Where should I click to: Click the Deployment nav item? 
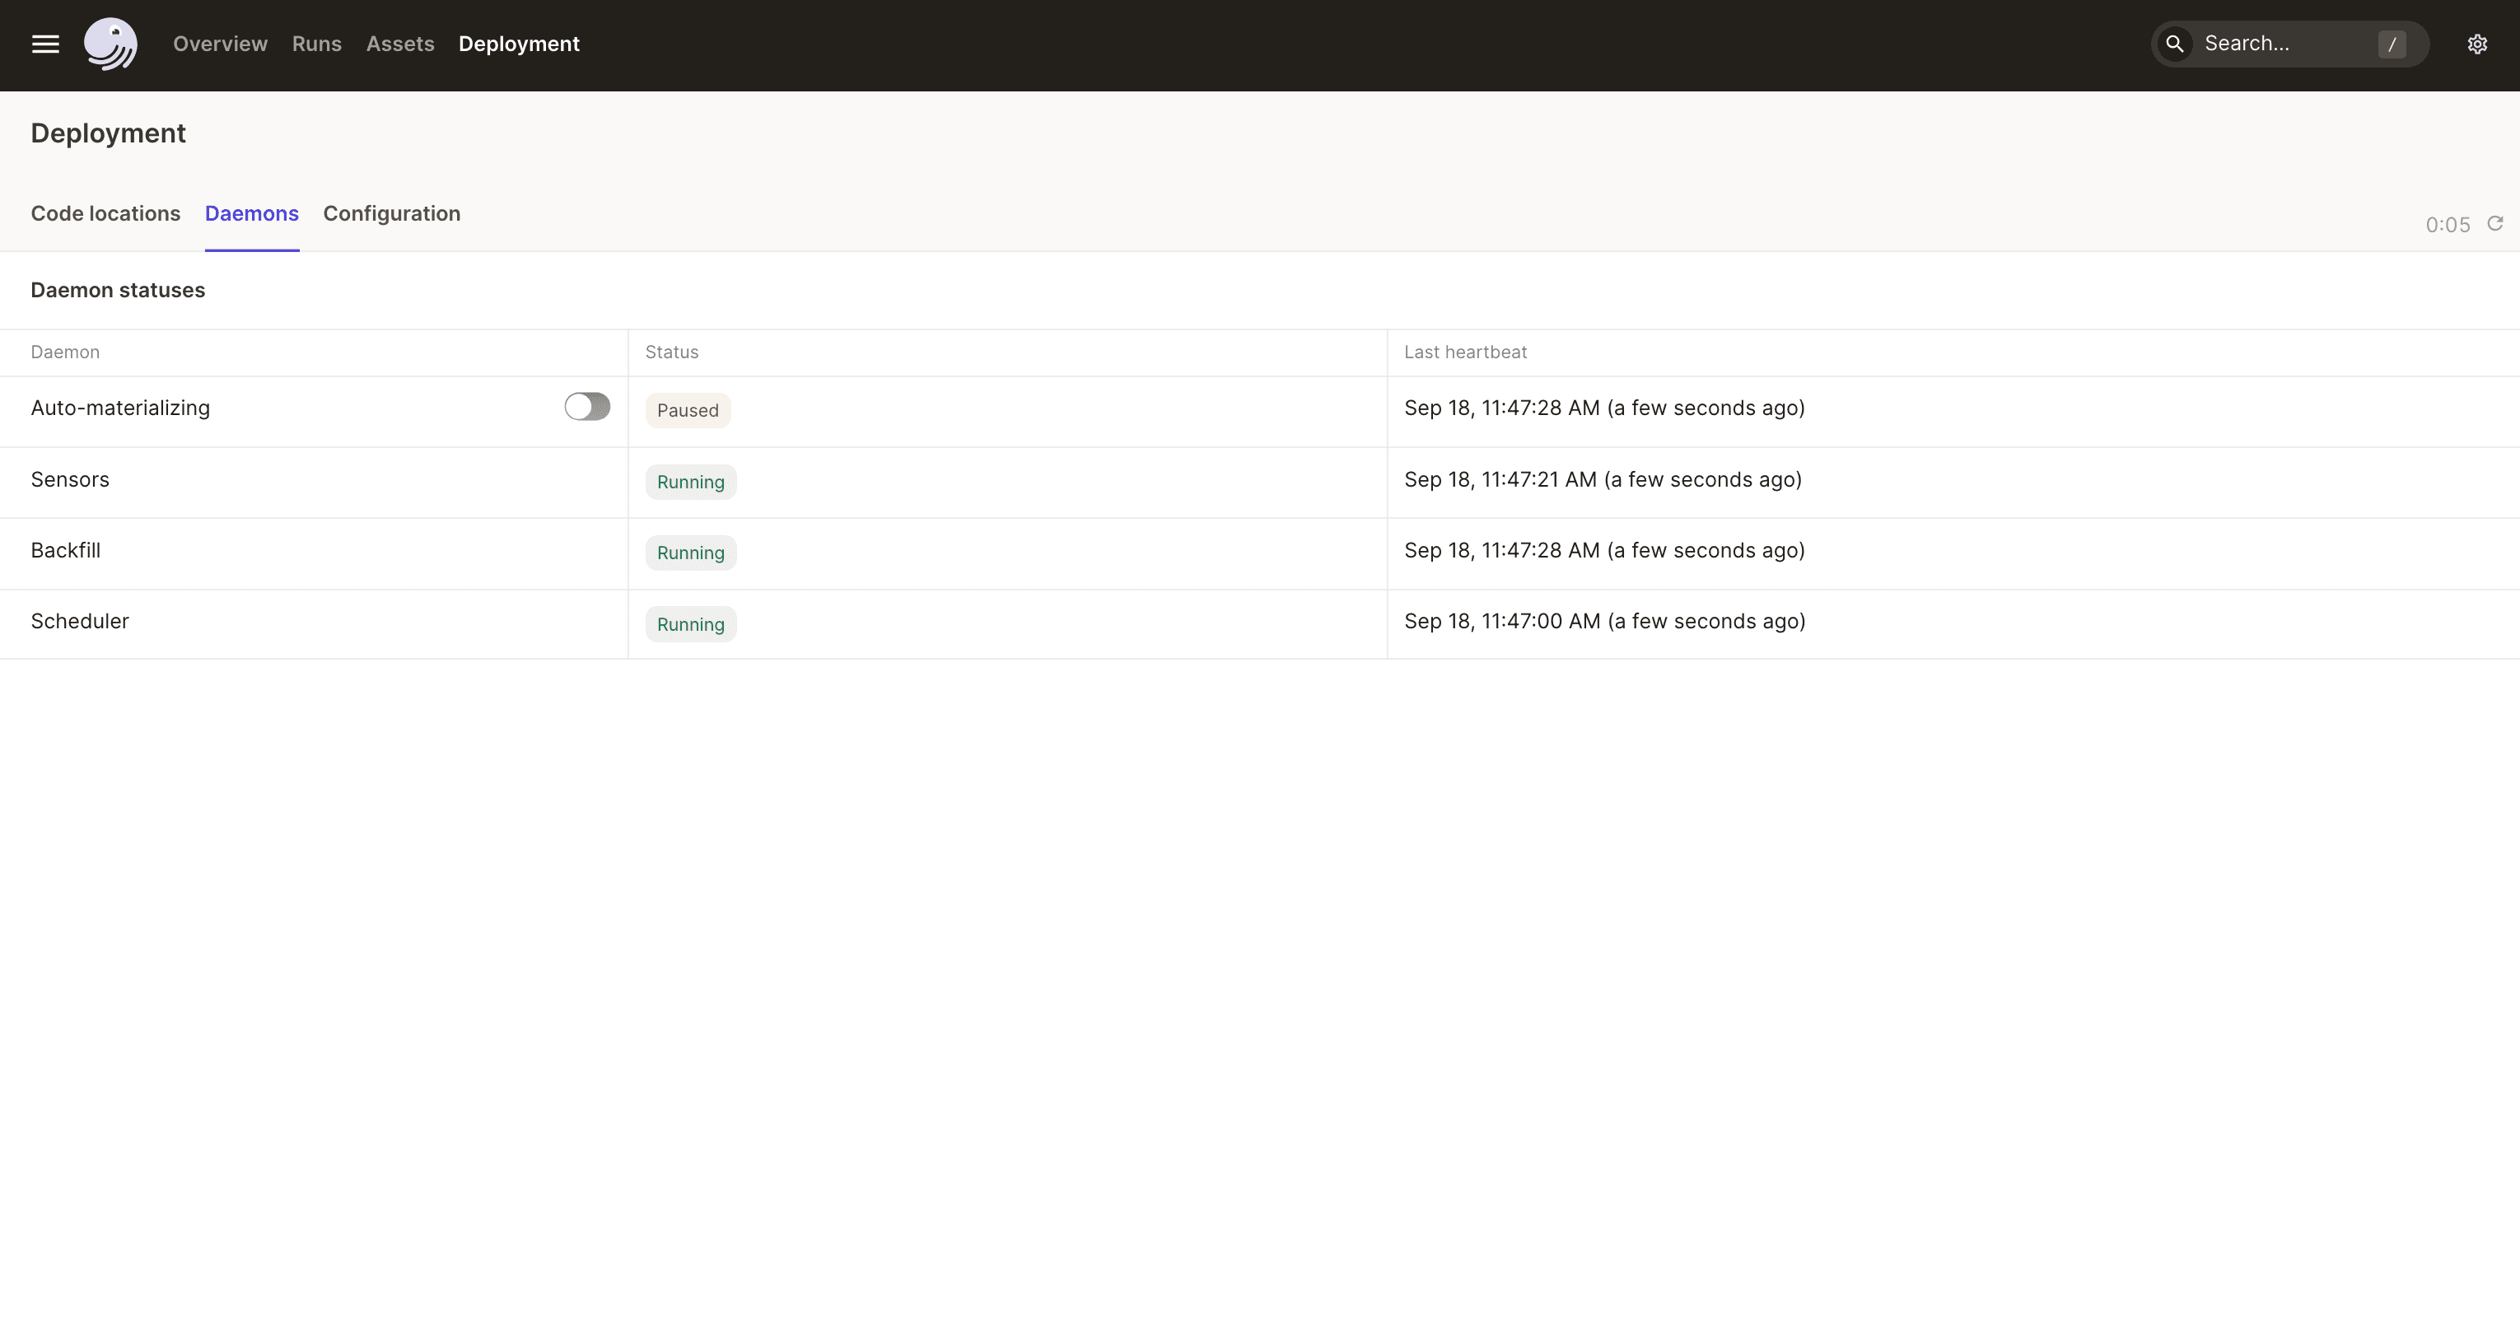coord(520,43)
